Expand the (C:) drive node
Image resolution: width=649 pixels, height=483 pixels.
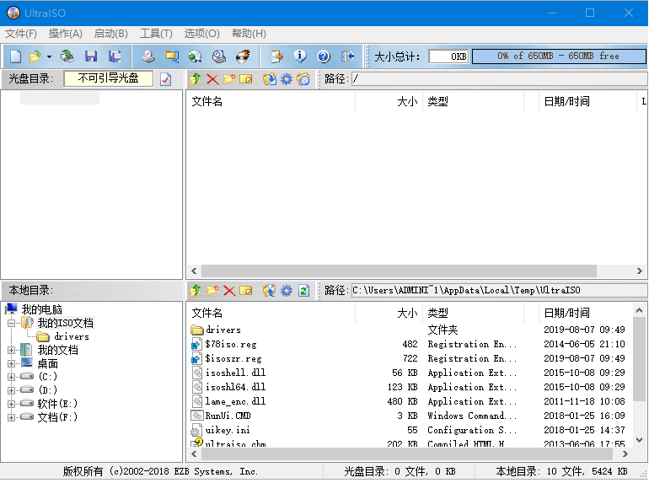click(12, 377)
